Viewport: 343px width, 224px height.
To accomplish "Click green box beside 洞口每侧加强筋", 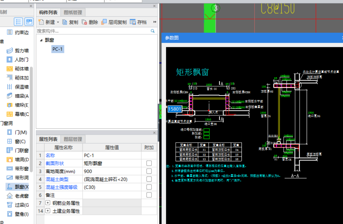I will [x=207, y=130].
